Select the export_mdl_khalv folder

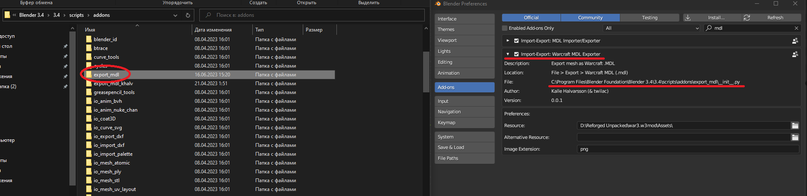pos(113,84)
